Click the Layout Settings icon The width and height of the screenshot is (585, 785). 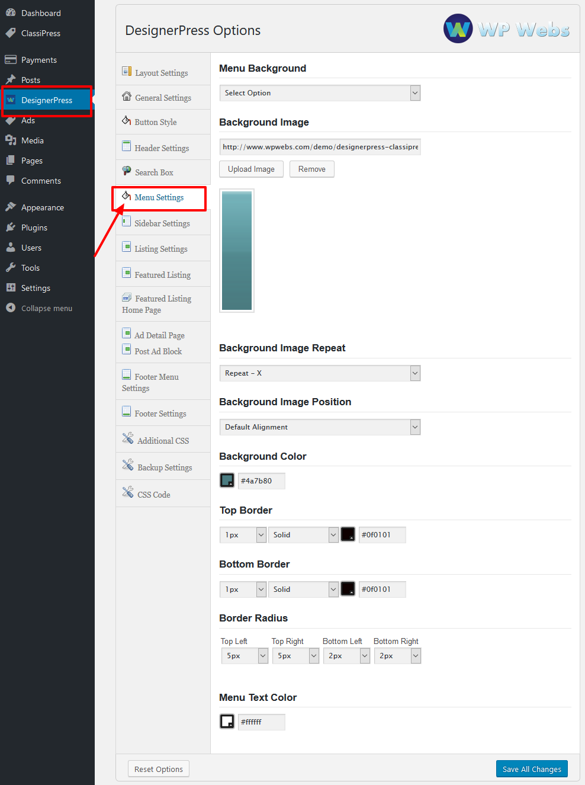(127, 71)
